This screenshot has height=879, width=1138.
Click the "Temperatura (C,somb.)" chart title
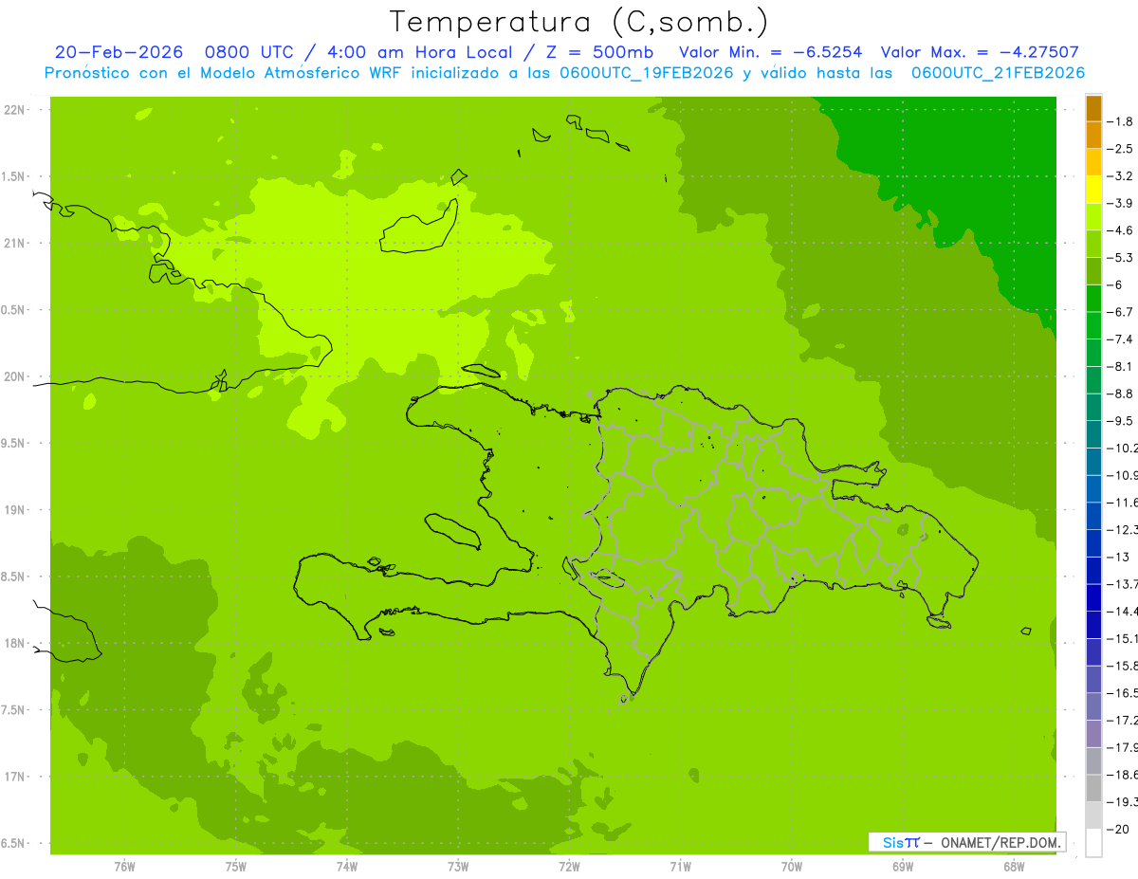(579, 22)
